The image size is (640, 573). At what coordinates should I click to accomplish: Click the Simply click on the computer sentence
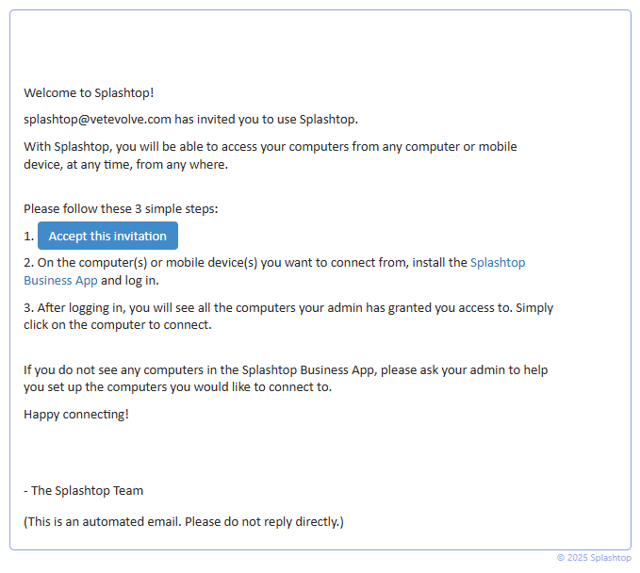point(118,325)
